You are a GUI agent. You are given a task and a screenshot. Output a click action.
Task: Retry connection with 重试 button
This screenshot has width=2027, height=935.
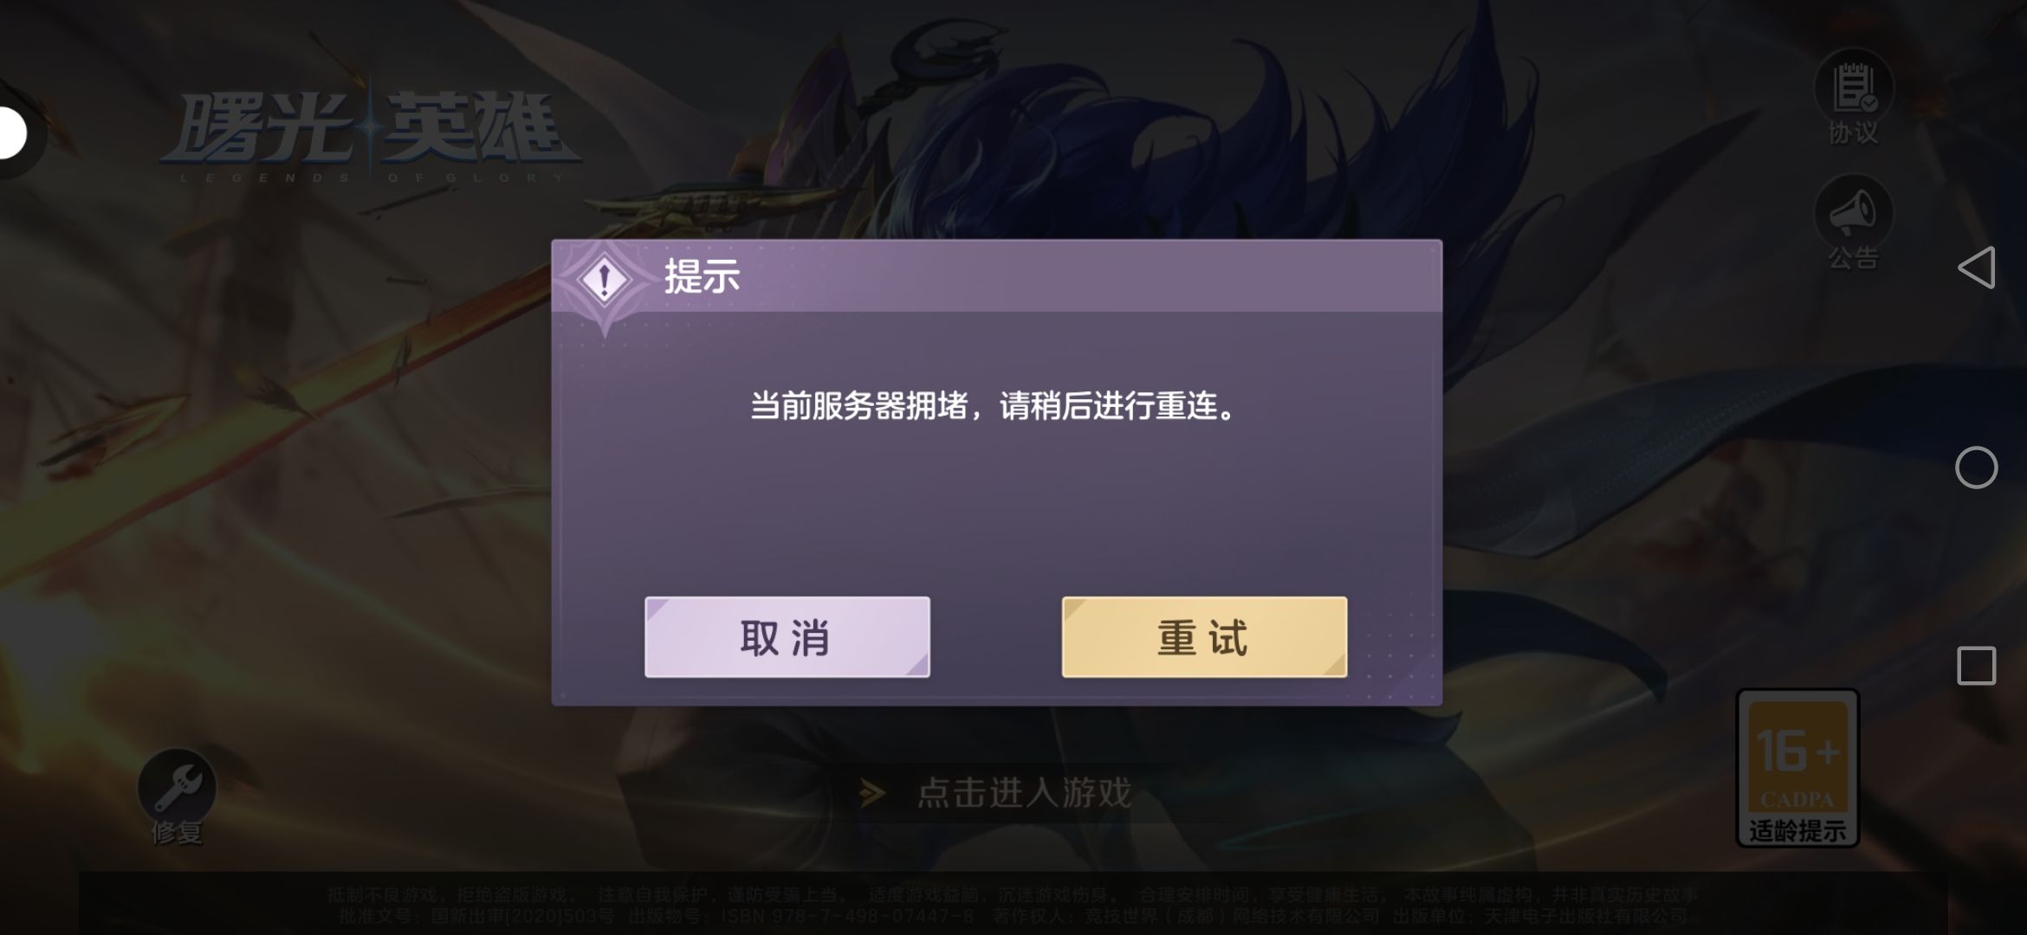[1204, 637]
